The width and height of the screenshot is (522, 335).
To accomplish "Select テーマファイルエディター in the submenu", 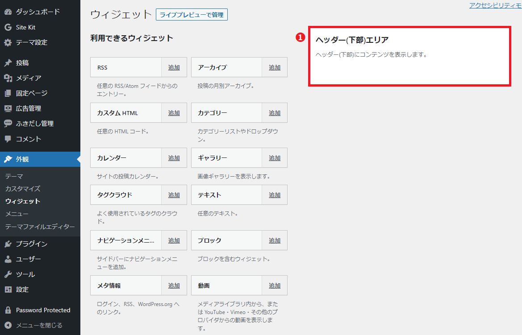I will point(40,227).
